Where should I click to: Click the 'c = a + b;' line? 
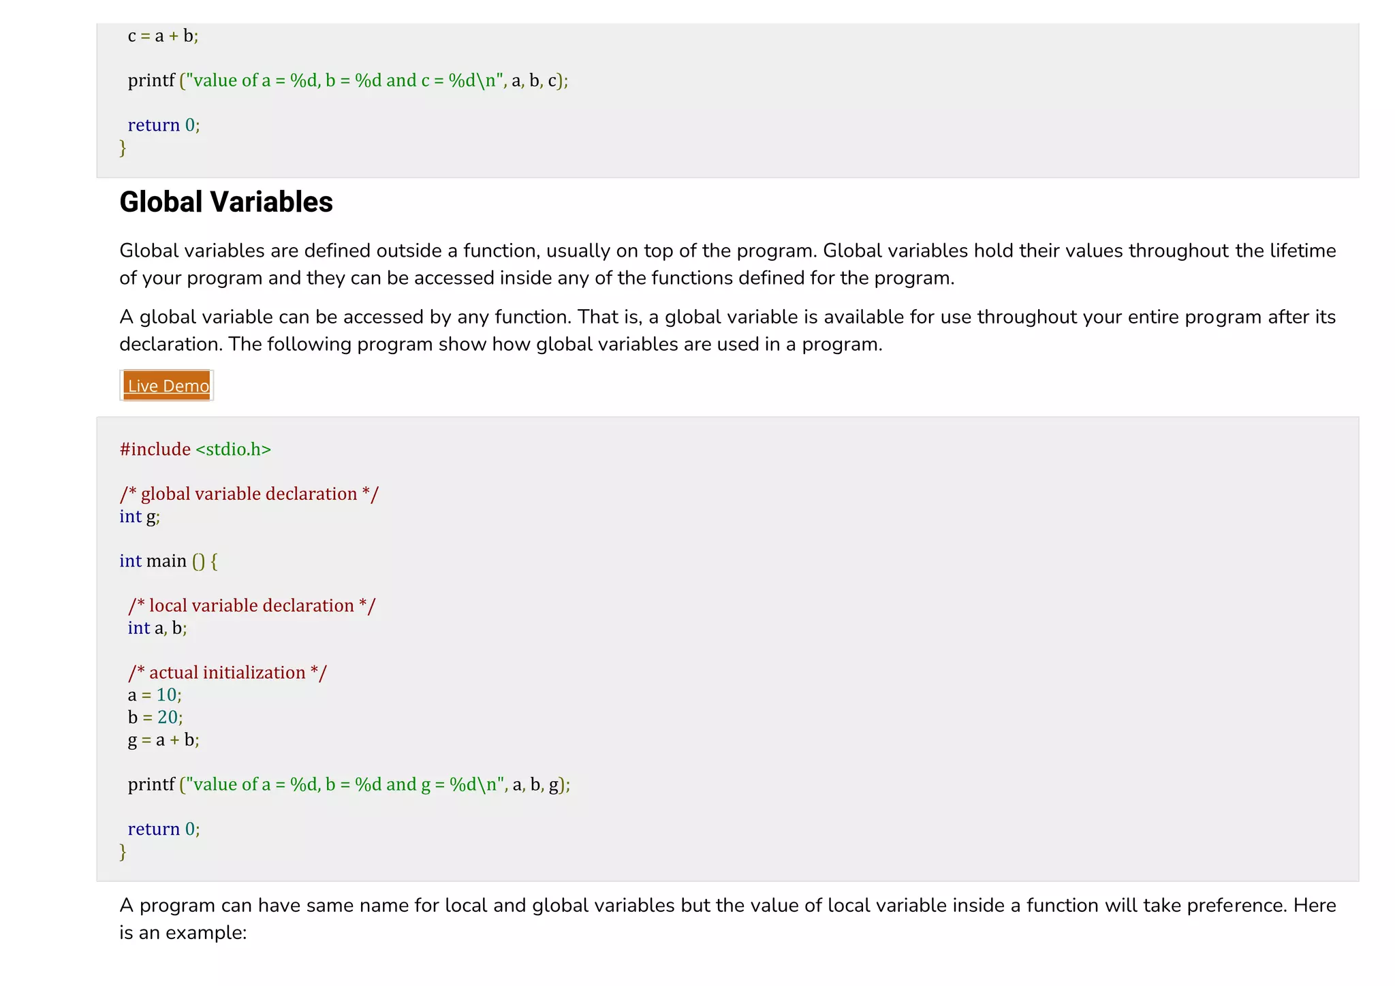163,35
